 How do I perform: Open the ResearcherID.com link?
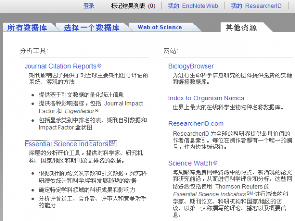pyautogui.click(x=196, y=123)
